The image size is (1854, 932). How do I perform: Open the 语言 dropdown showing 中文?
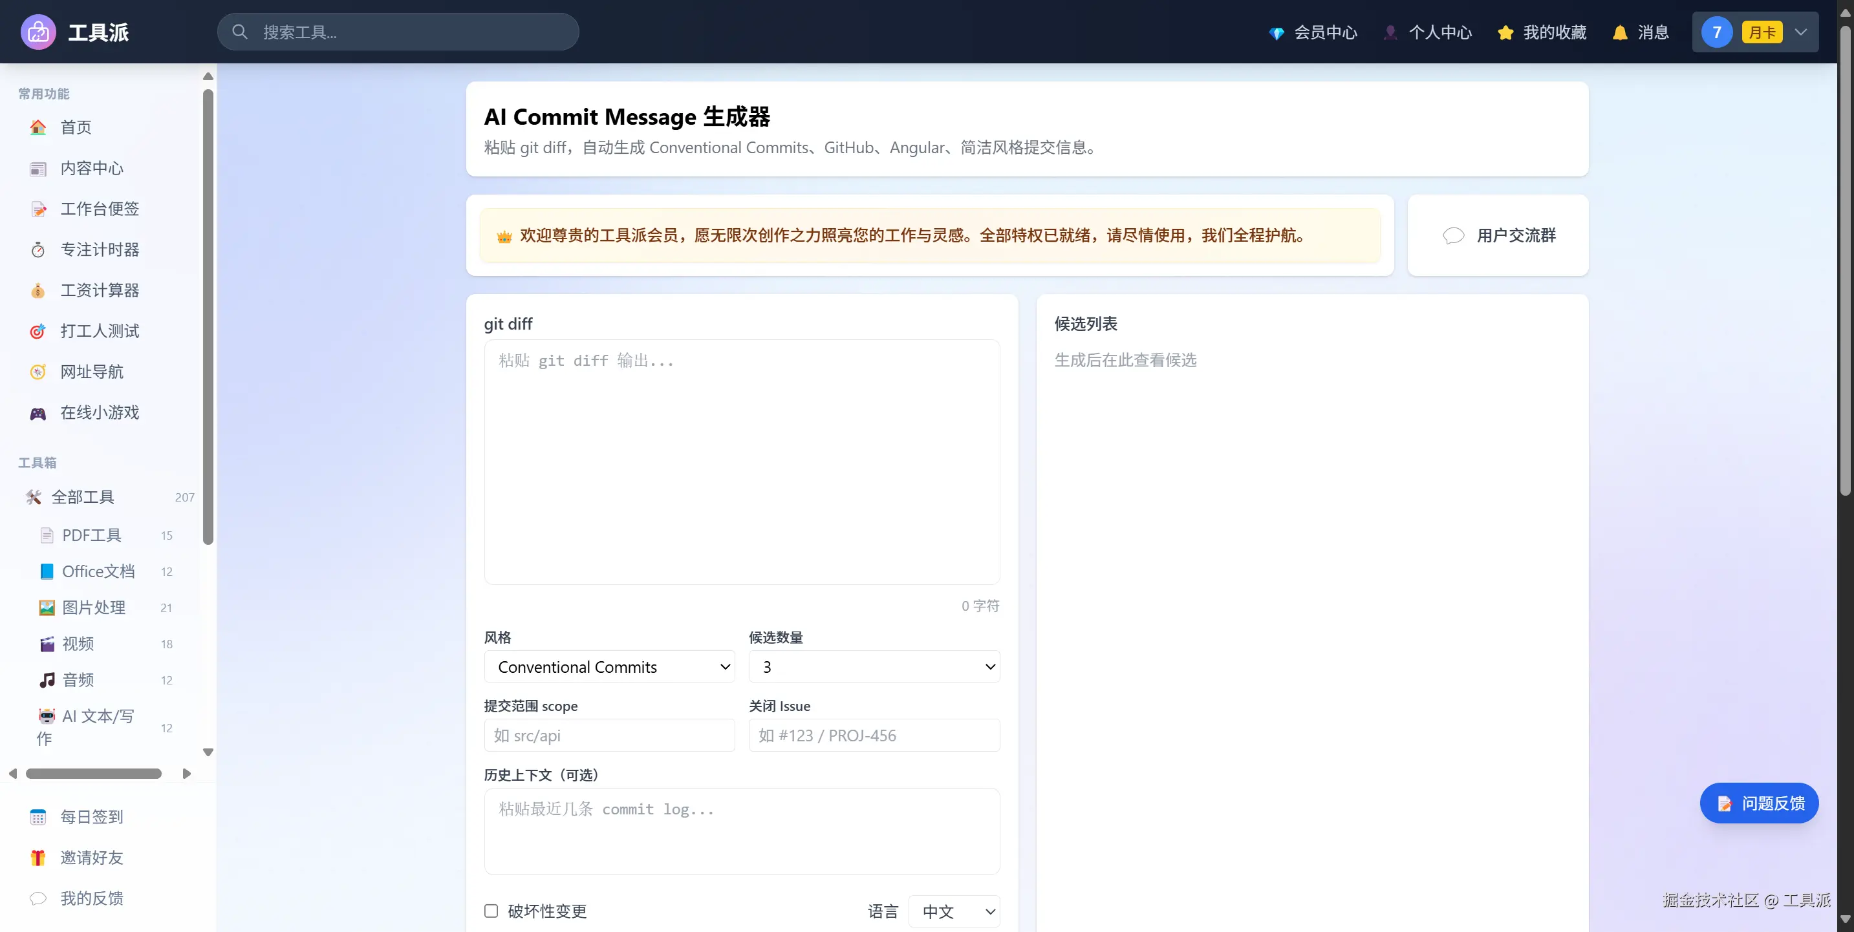(x=954, y=911)
